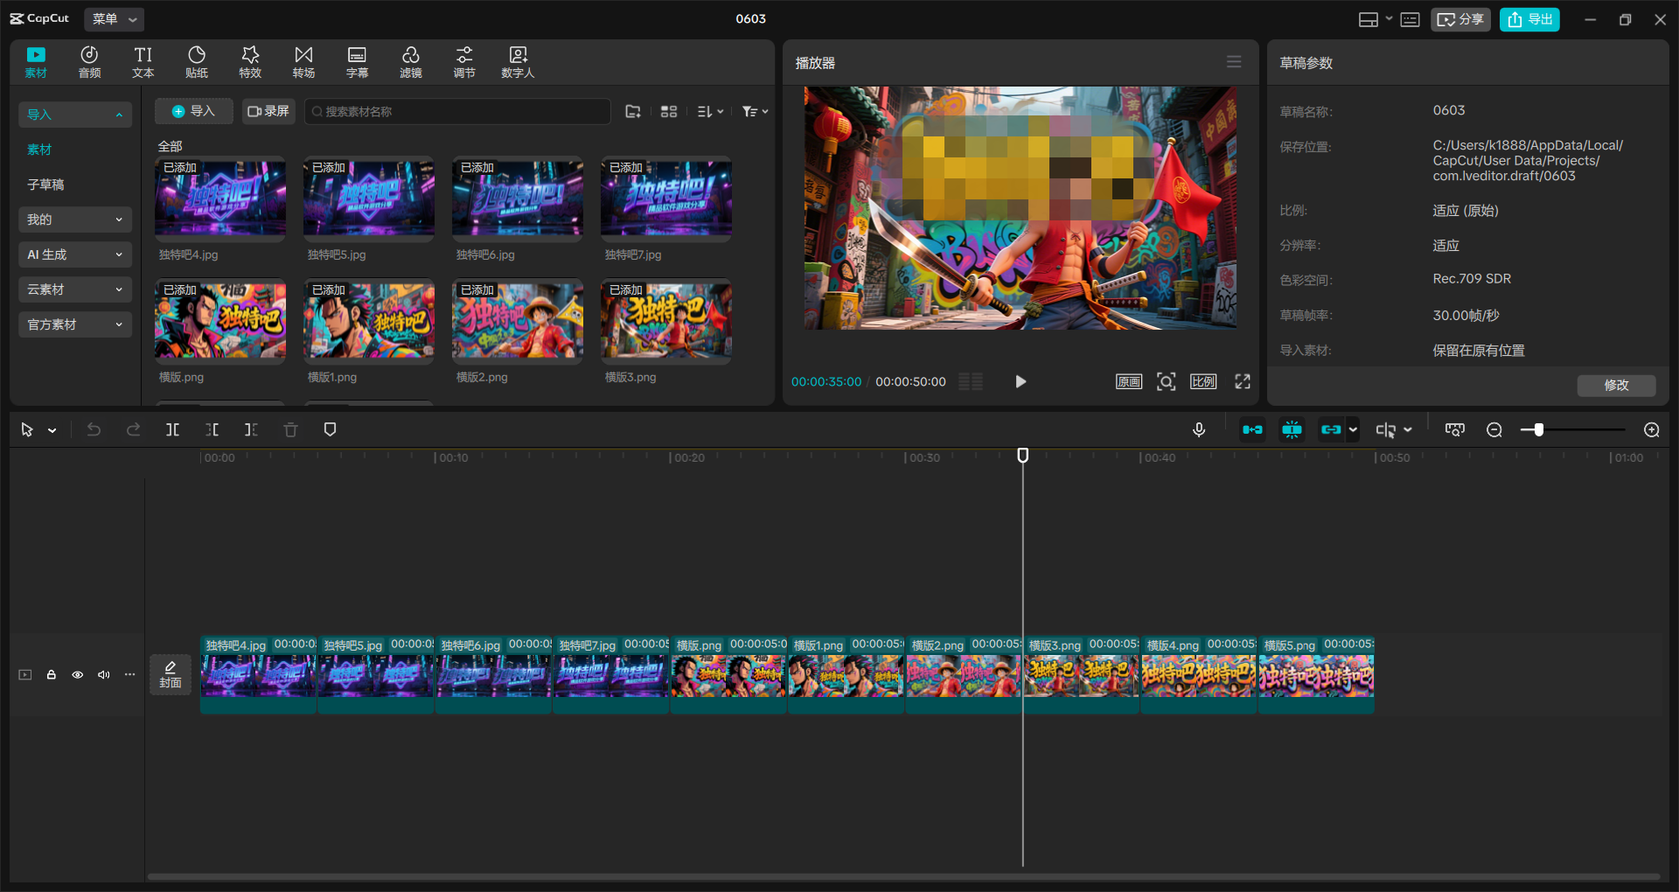Collapse the 导入 sidebar section
The image size is (1679, 892).
75,115
